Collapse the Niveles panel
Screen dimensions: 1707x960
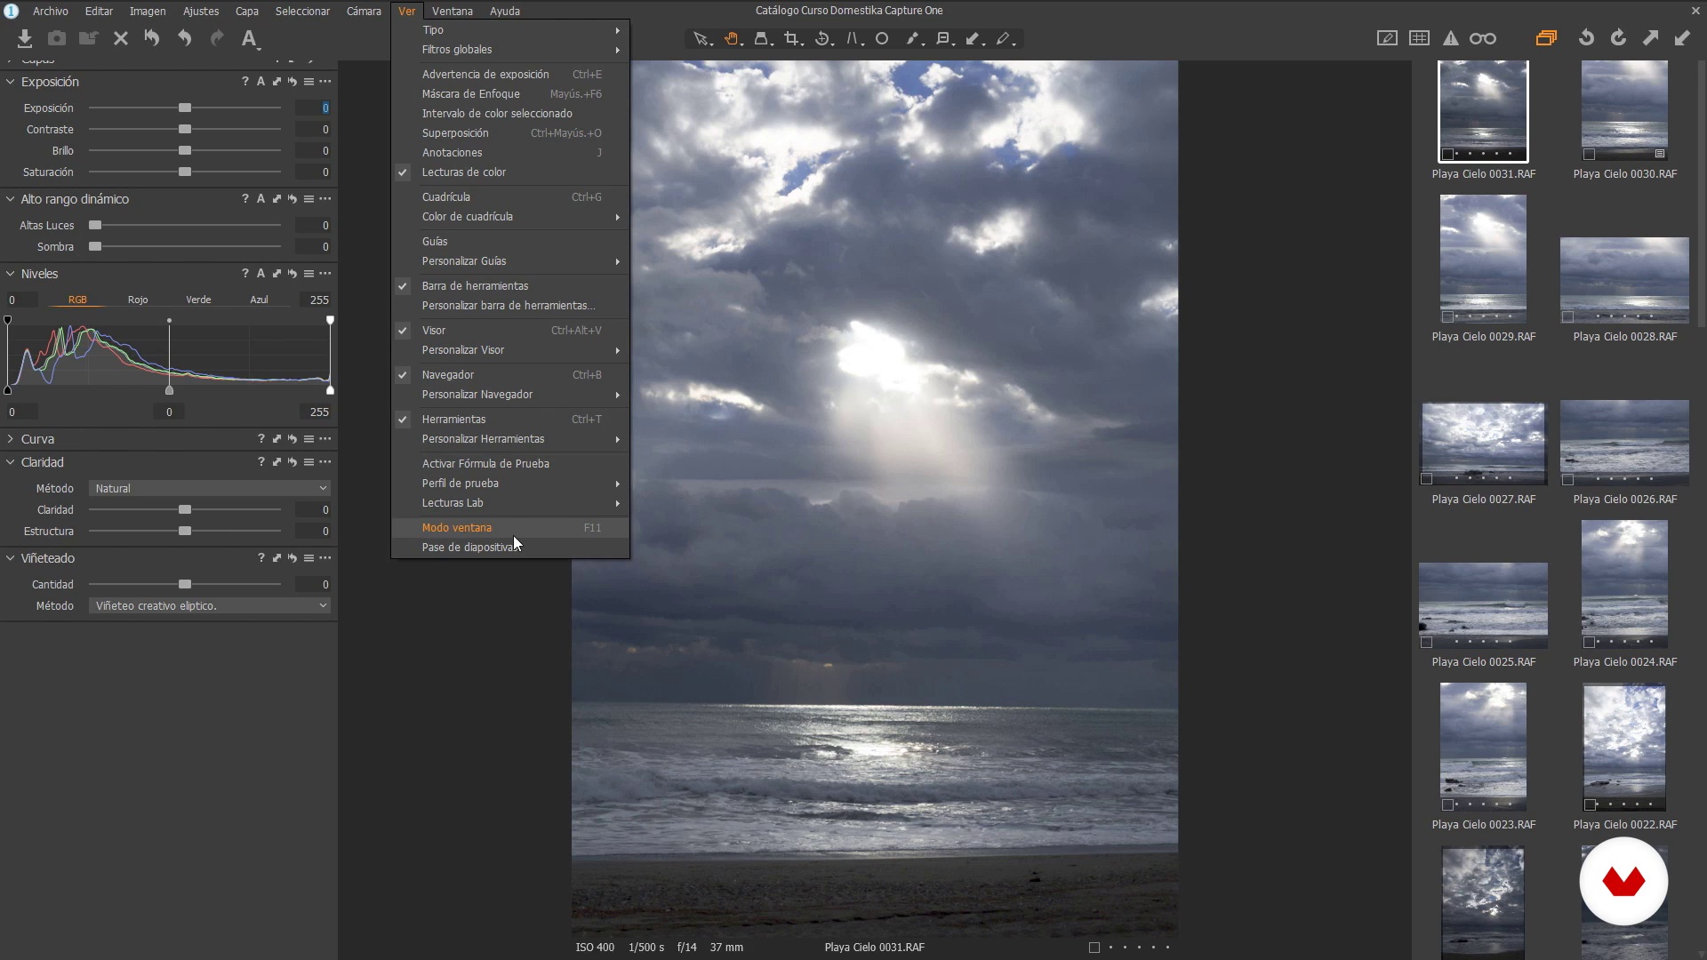tap(10, 274)
